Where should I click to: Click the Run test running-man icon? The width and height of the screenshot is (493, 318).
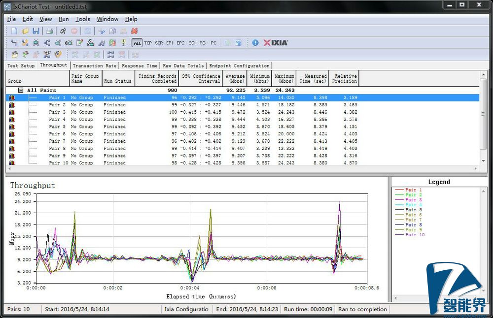click(63, 31)
